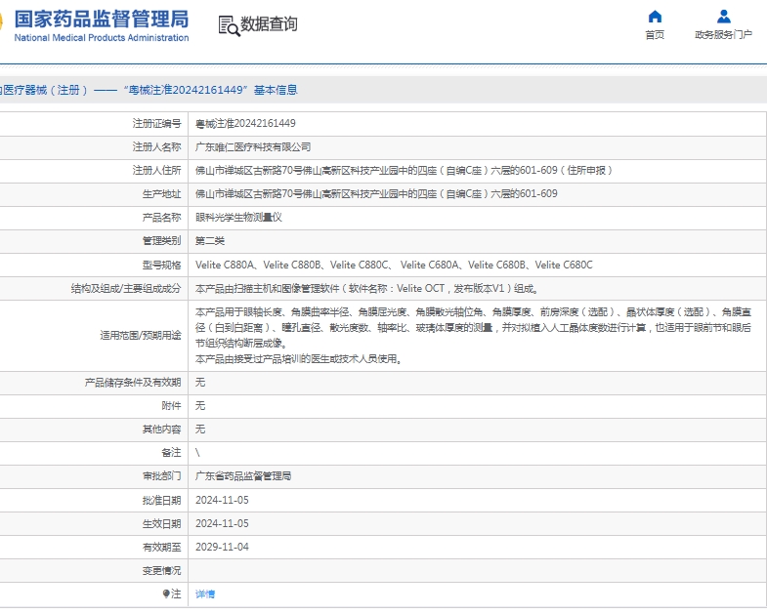
Task: Click the 生效日期 label
Action: pyautogui.click(x=161, y=523)
